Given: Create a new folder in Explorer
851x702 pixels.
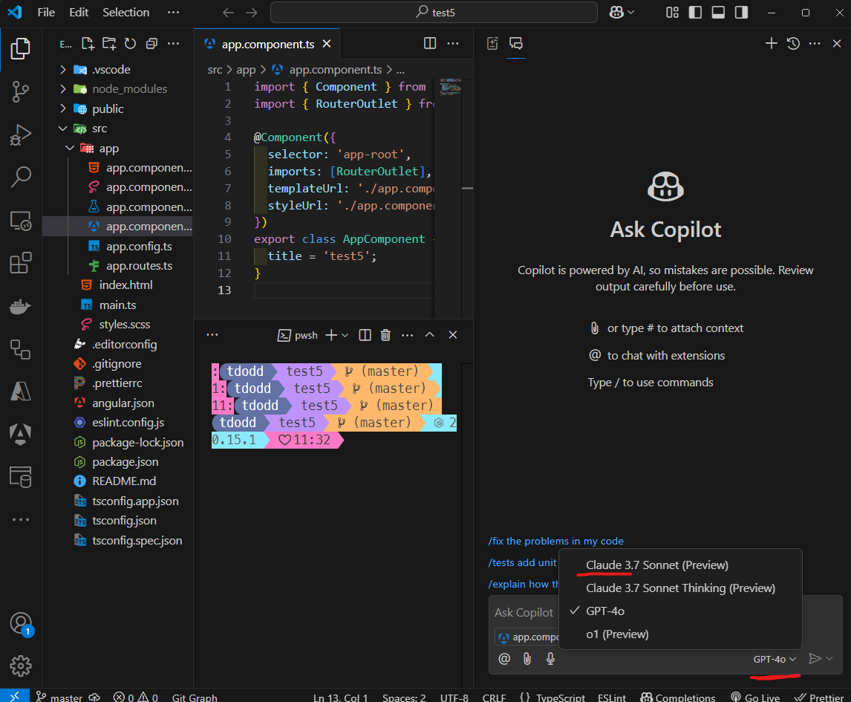Looking at the screenshot, I should click(x=109, y=43).
